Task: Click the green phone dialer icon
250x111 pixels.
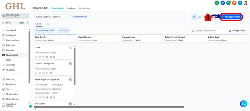Action: click(x=217, y=3)
